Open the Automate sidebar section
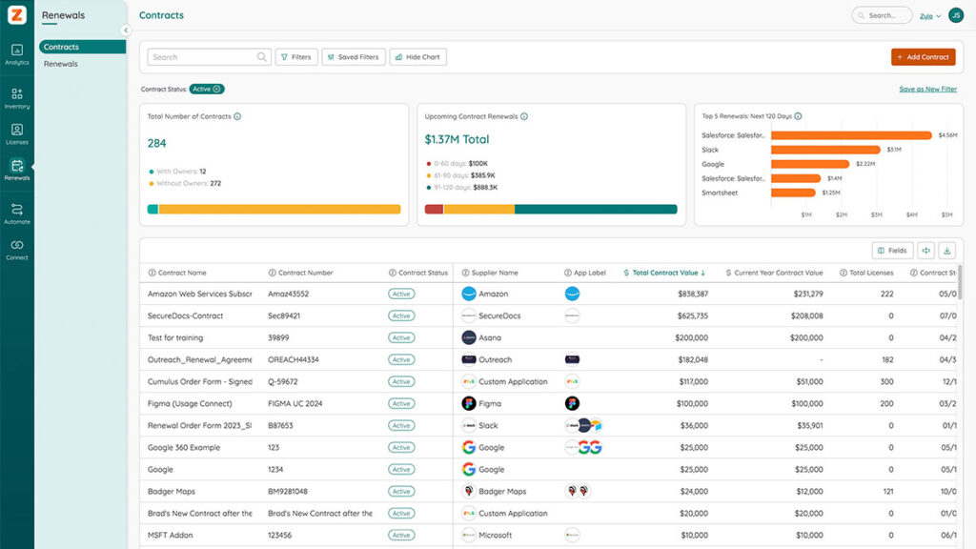 (17, 213)
